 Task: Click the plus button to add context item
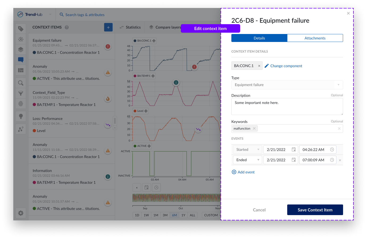108,27
